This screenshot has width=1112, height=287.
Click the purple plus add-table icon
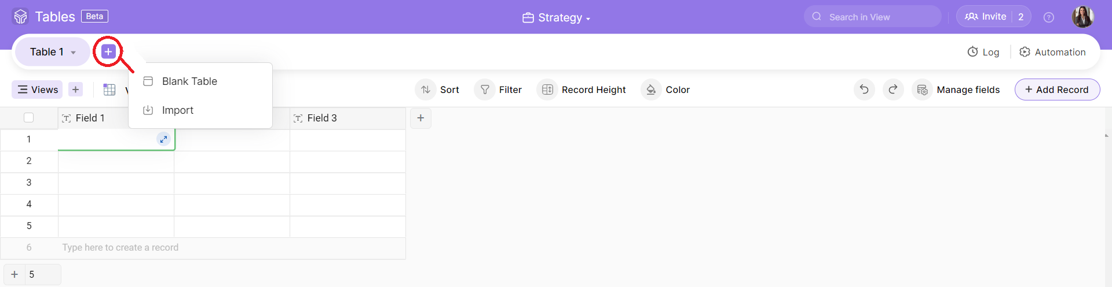coord(108,52)
